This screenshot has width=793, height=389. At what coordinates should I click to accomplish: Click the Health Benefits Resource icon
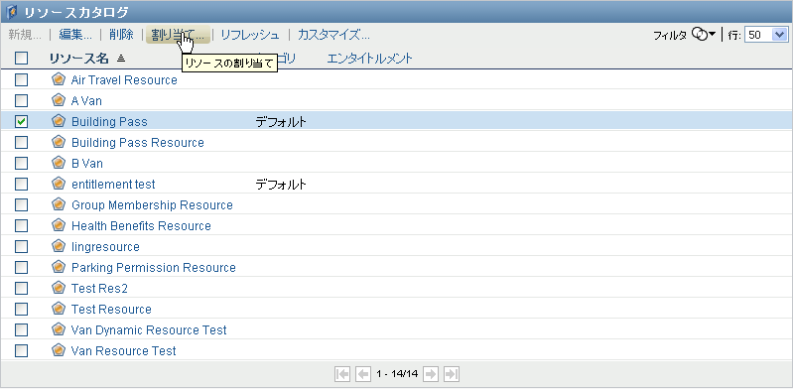click(59, 225)
